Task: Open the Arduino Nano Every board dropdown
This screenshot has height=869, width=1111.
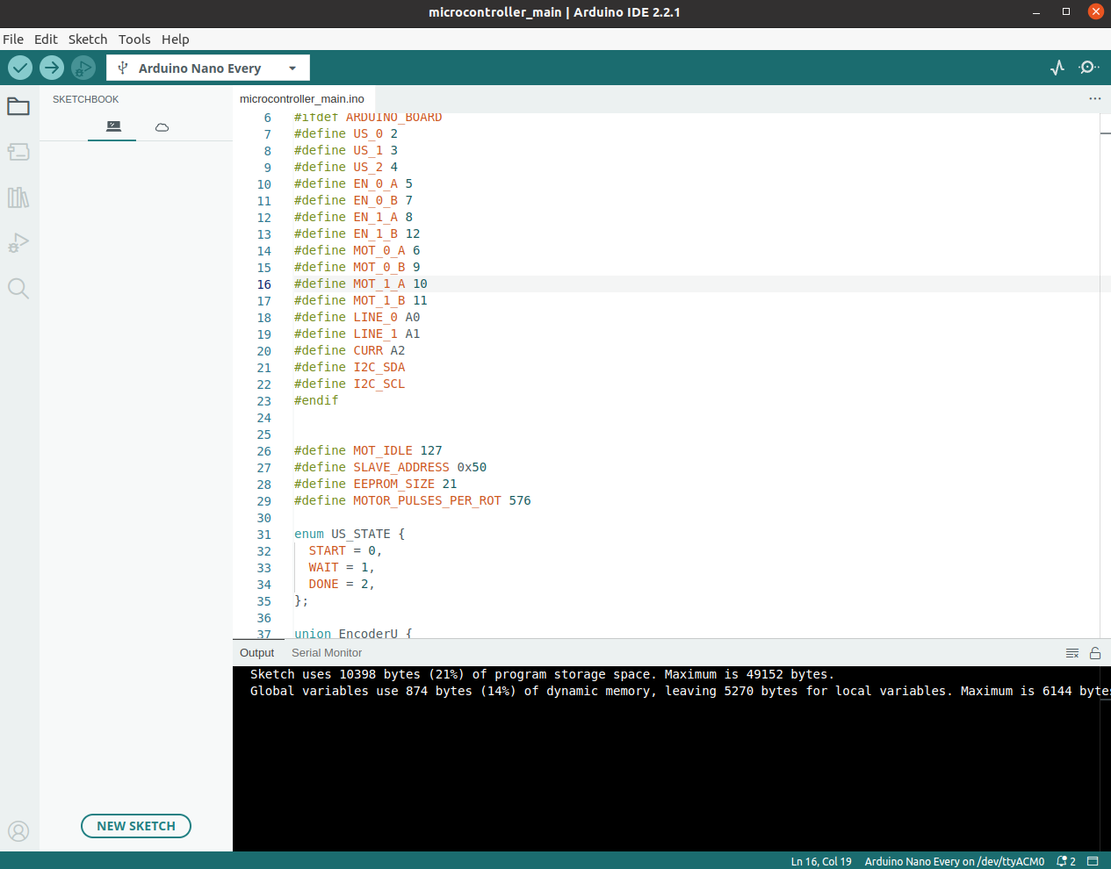Action: coord(208,68)
